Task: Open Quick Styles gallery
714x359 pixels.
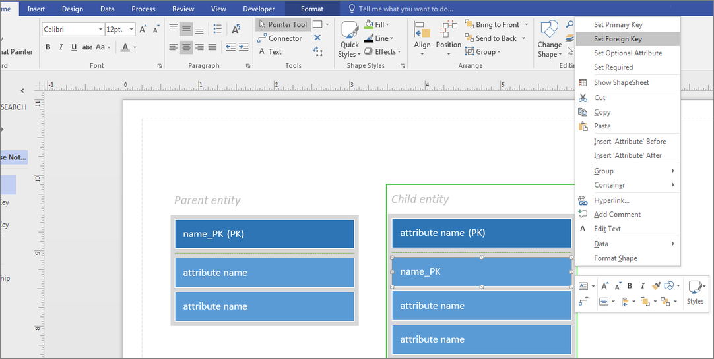Action: 350,40
